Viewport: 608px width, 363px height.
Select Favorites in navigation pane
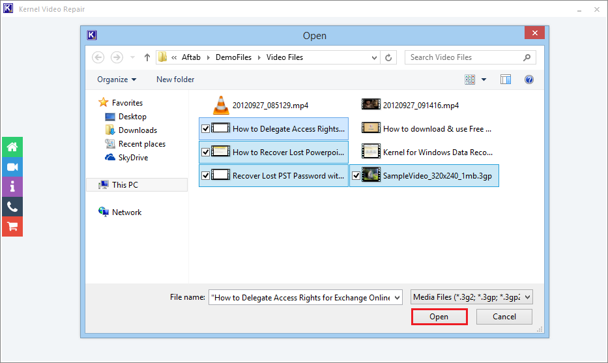pos(127,103)
